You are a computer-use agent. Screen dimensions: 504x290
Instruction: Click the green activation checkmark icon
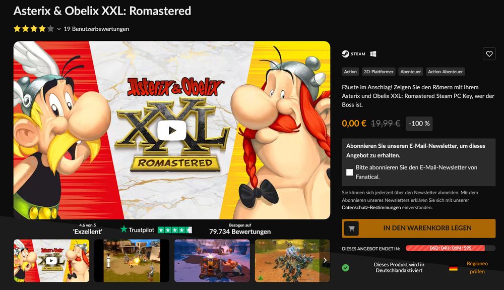click(x=346, y=267)
